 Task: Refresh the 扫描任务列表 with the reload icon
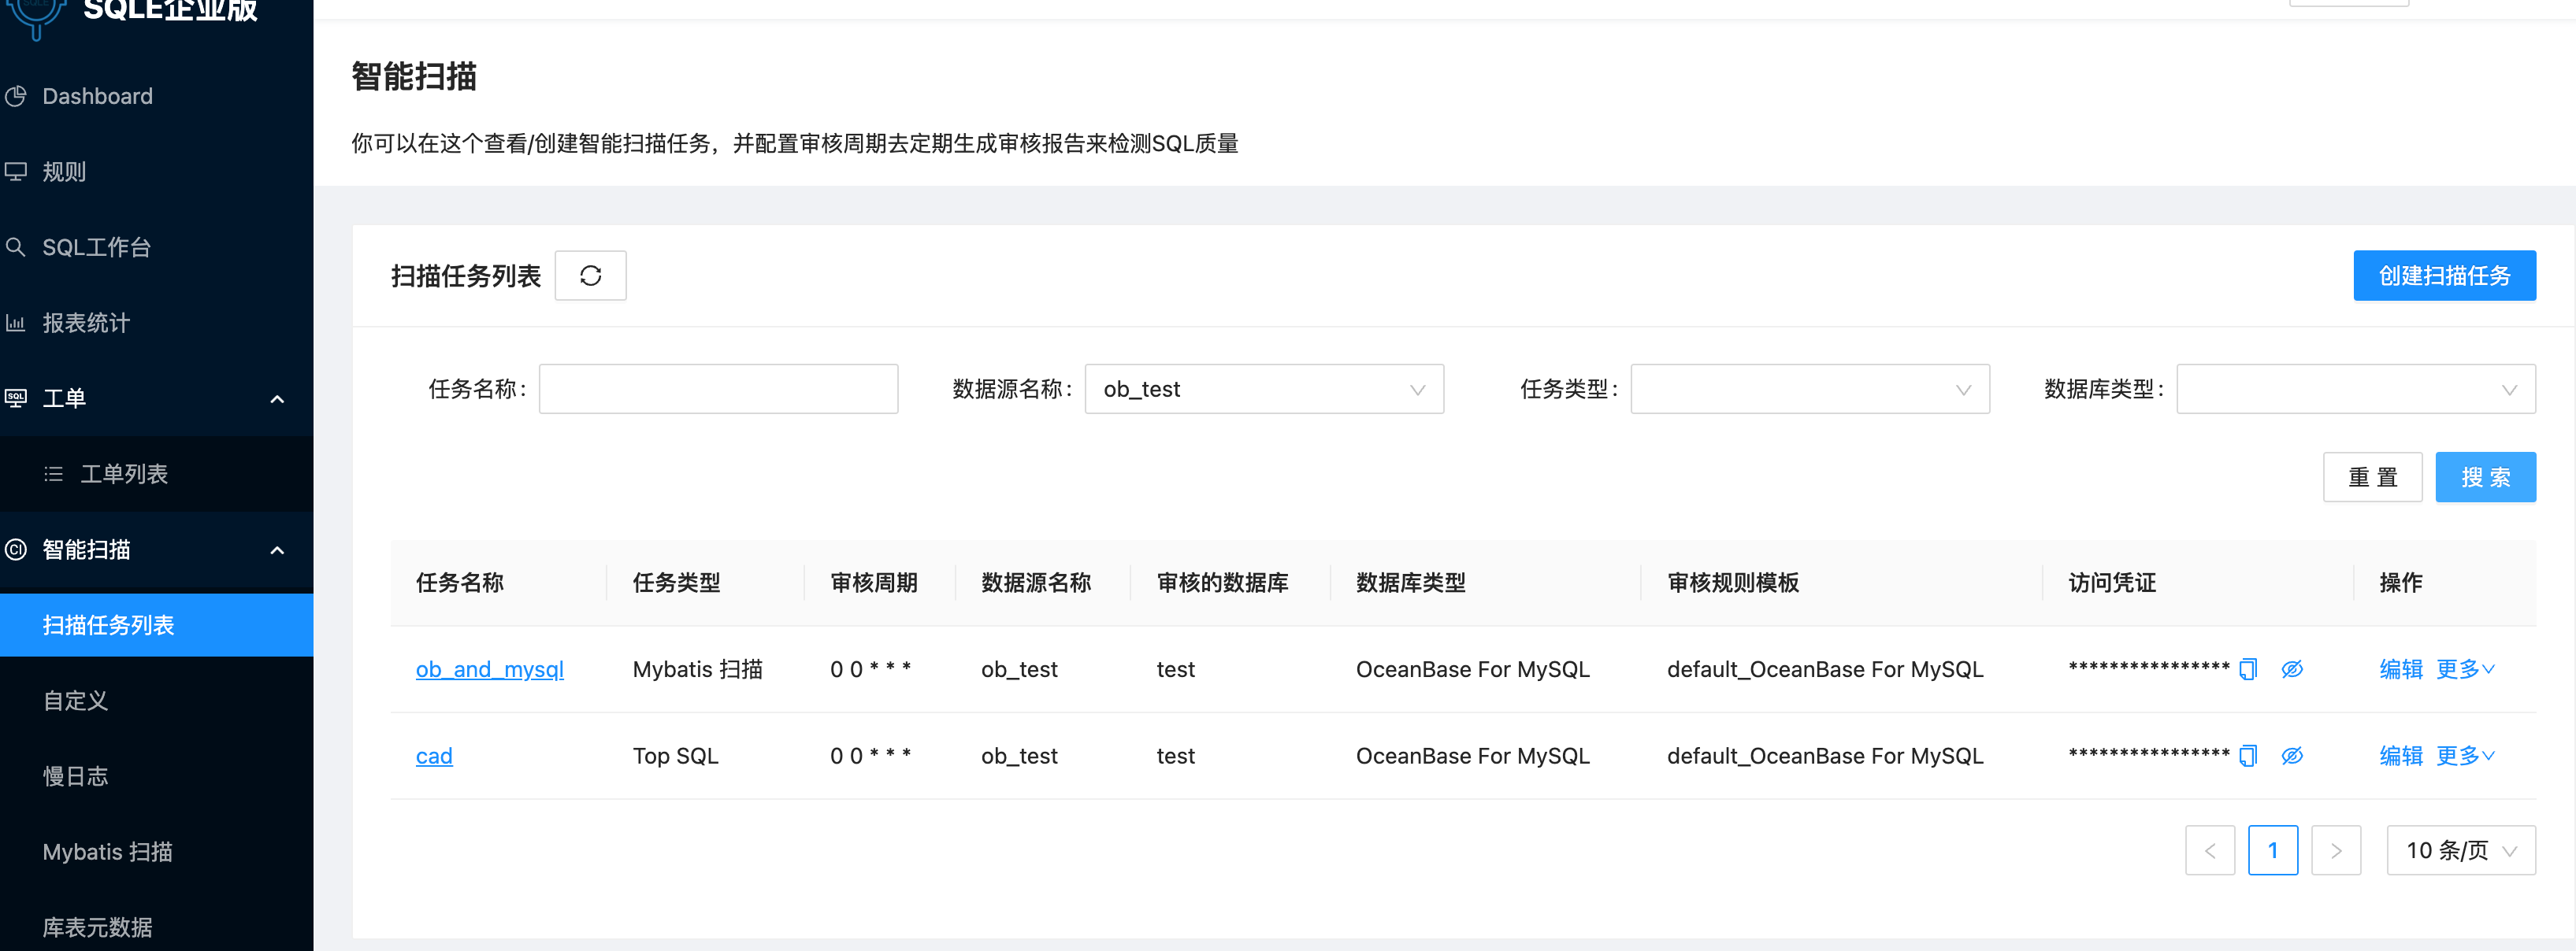pos(590,275)
